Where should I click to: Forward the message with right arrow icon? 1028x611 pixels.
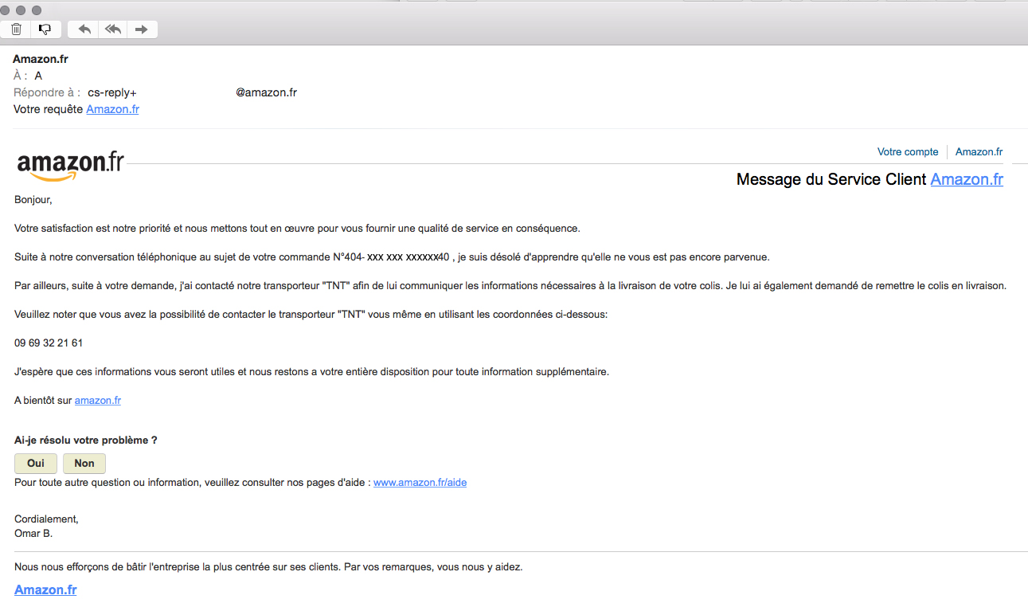(142, 29)
